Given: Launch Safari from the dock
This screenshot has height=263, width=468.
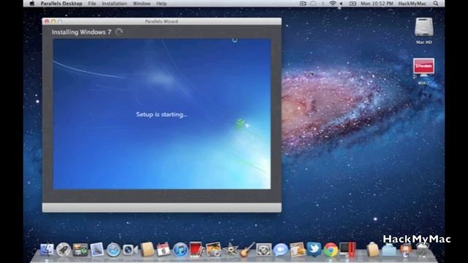Looking at the screenshot, I should point(113,250).
